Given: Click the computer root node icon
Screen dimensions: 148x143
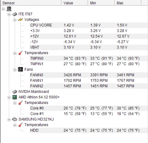Looking at the screenshot, I should [x=9, y=9].
